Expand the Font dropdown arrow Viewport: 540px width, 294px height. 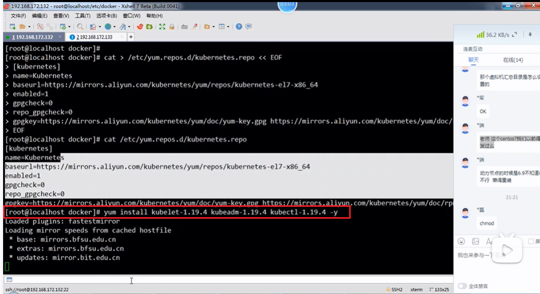(129, 27)
